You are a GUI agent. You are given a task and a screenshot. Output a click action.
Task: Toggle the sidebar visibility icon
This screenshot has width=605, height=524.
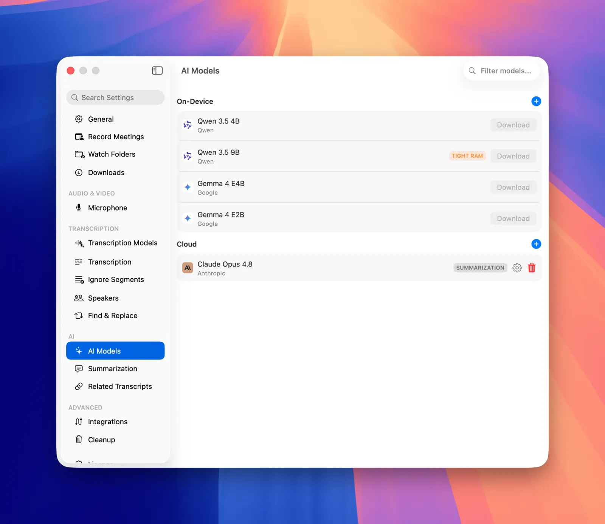157,71
